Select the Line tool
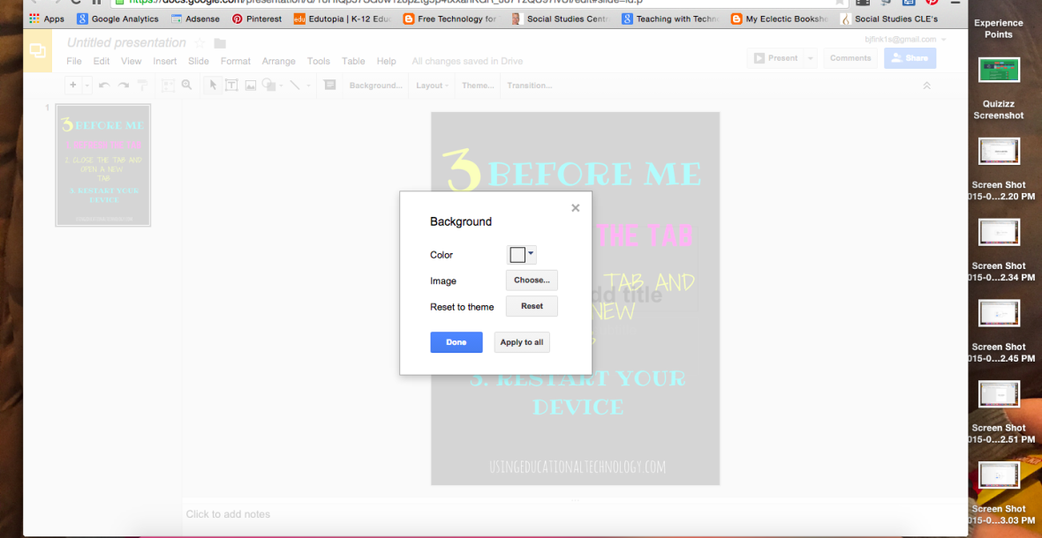Screen dimensions: 1042x538 point(295,85)
